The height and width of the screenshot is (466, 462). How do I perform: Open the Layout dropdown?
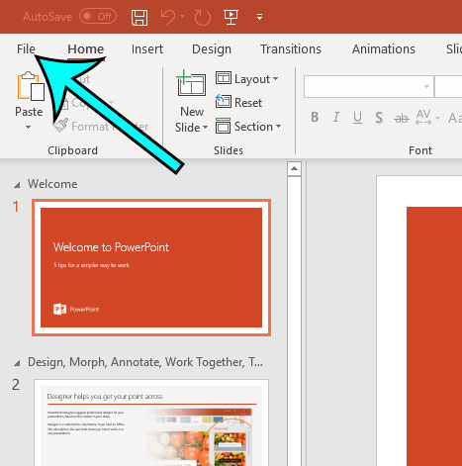[247, 79]
